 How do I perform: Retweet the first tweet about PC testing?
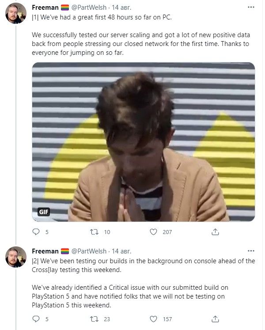point(95,232)
